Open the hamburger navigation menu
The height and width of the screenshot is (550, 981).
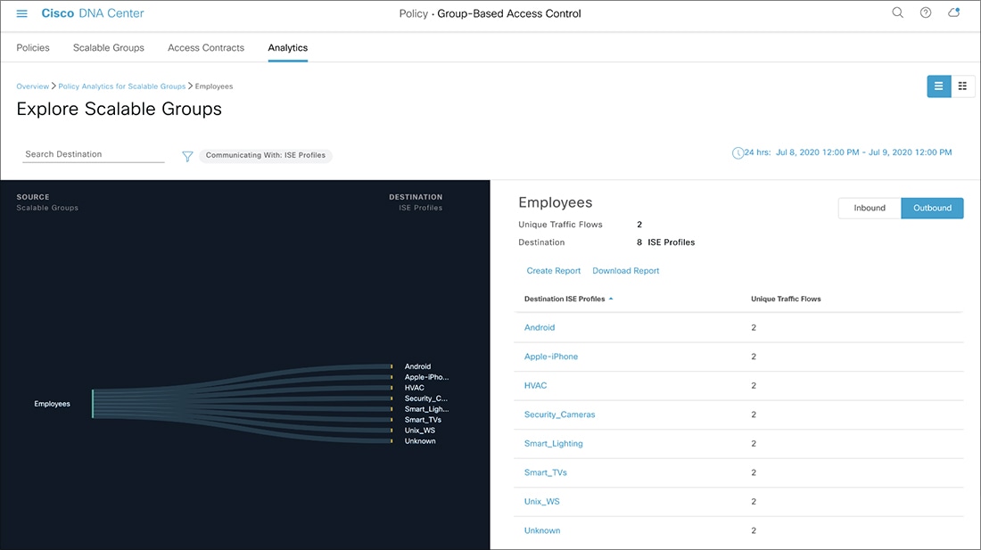22,13
